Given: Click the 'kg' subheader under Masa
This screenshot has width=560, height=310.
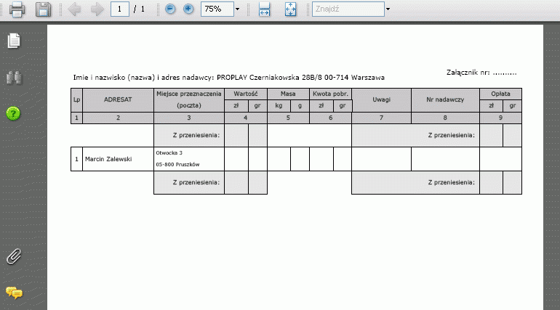Looking at the screenshot, I should coord(279,106).
